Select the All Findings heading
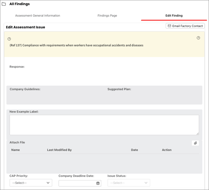 [19, 4]
